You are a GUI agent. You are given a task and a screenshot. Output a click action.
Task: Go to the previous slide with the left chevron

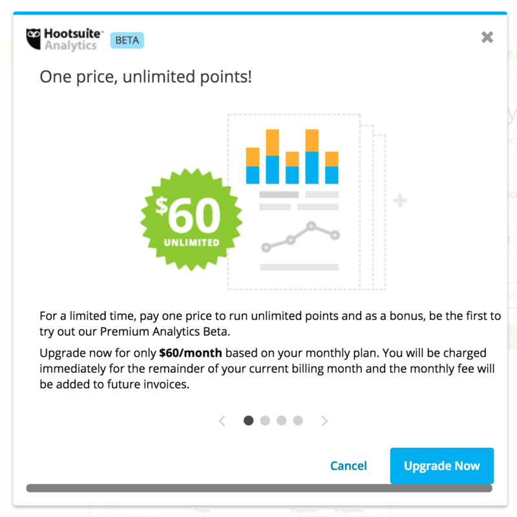(222, 421)
